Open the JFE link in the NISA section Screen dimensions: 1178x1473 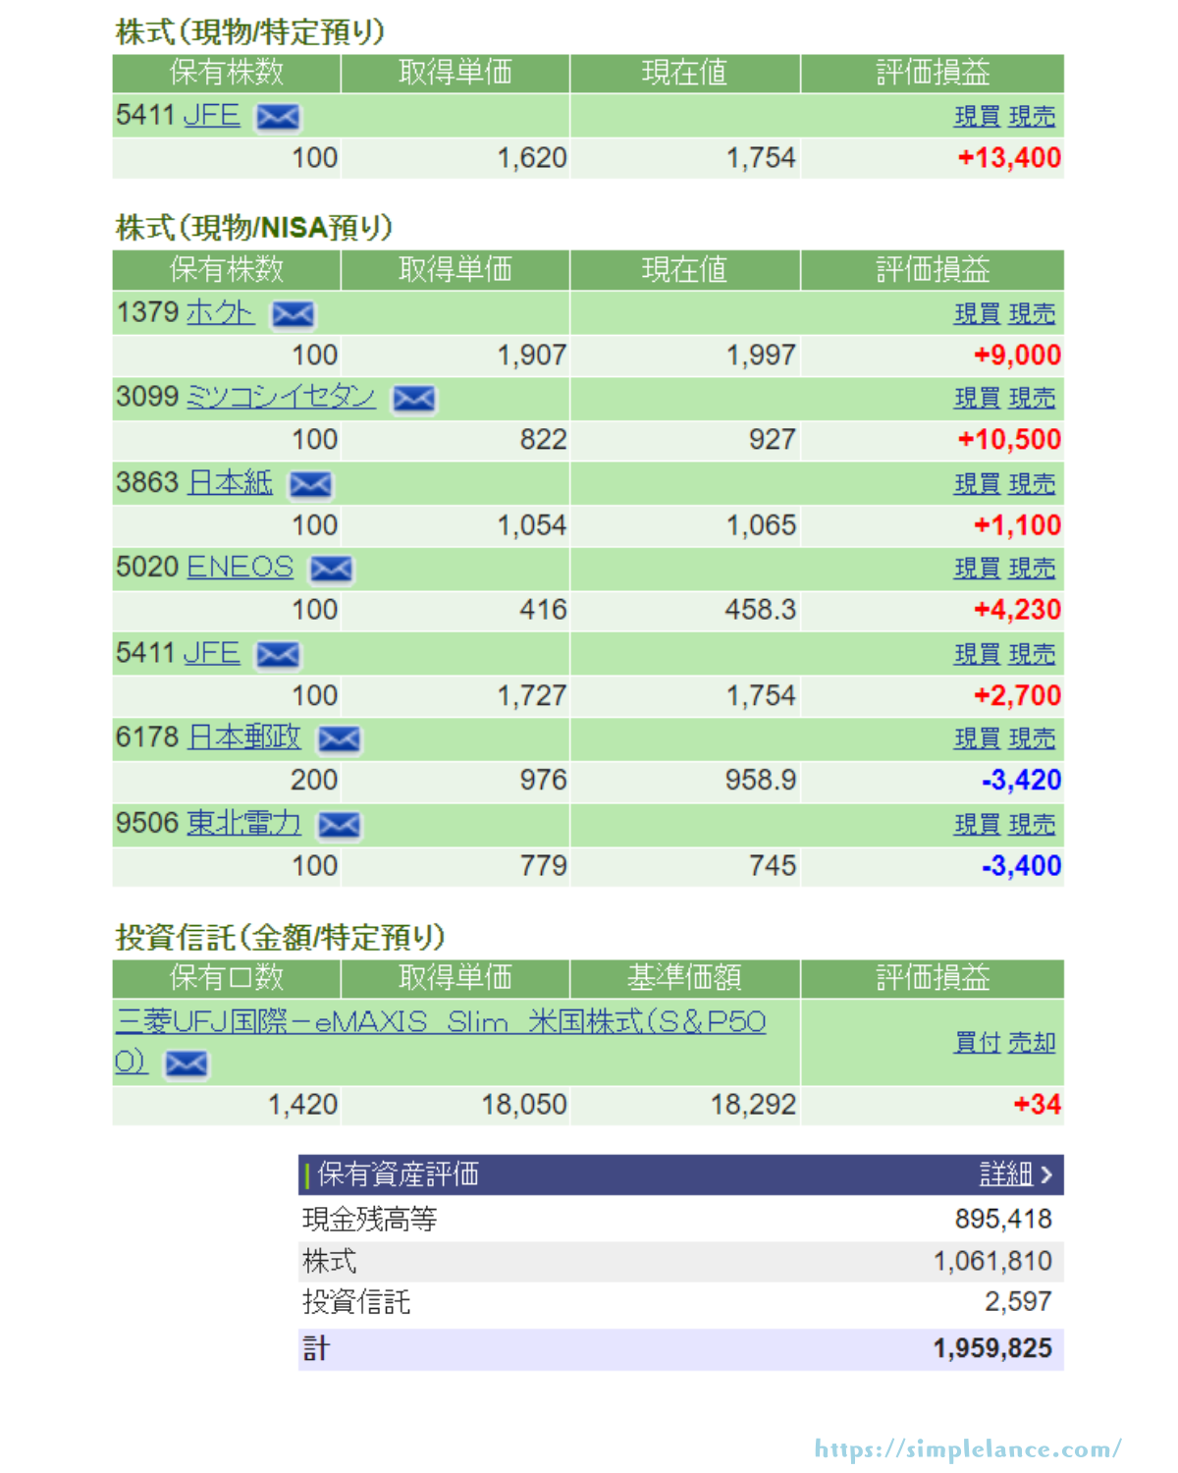pos(212,654)
